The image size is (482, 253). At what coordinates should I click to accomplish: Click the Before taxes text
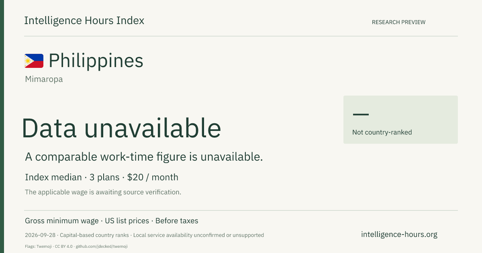(177, 221)
